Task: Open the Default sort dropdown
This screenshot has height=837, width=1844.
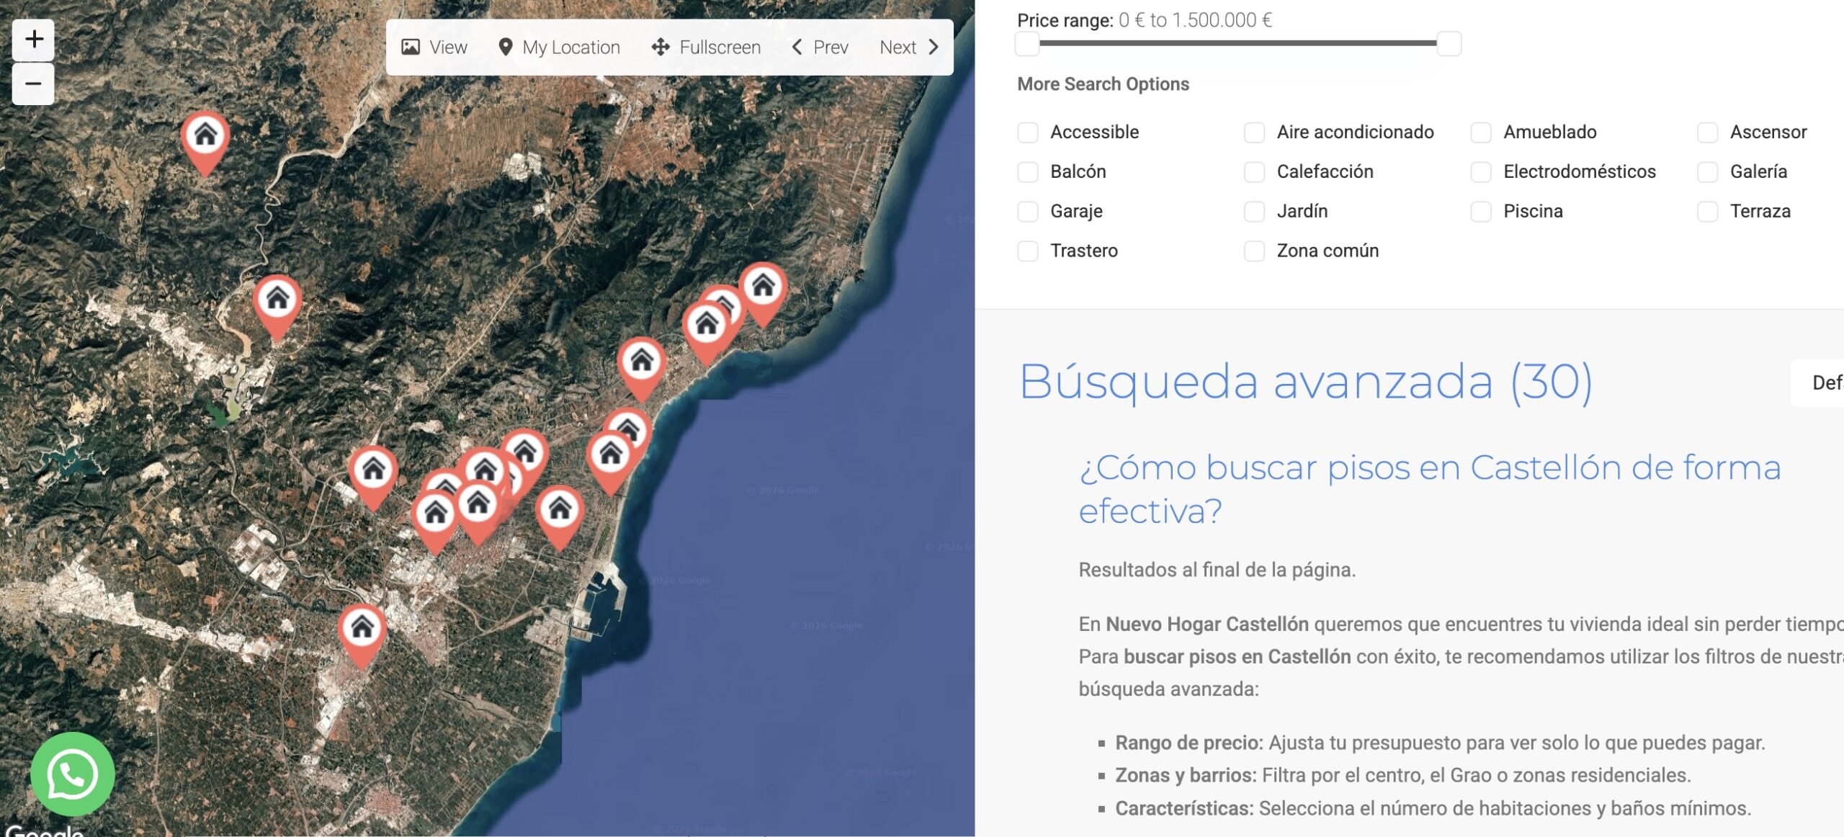Action: pos(1822,382)
